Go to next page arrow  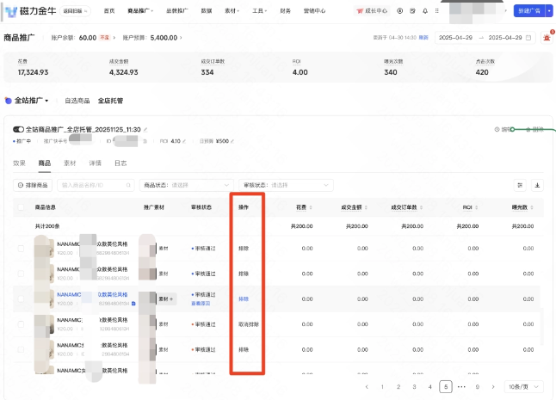pyautogui.click(x=493, y=386)
